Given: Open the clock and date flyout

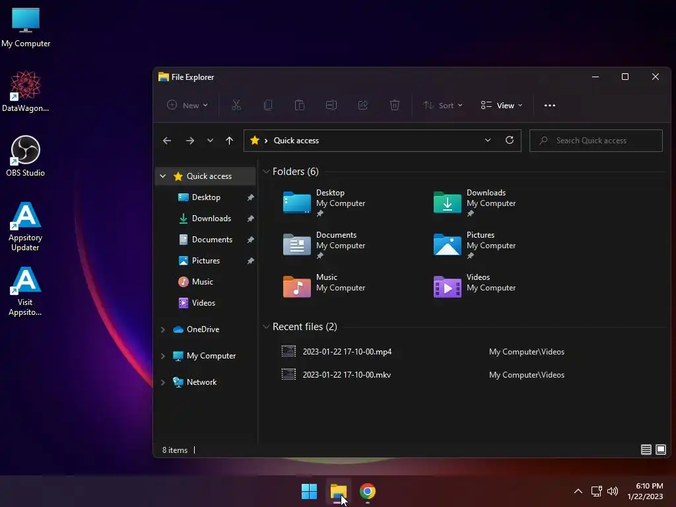Looking at the screenshot, I should [x=645, y=491].
